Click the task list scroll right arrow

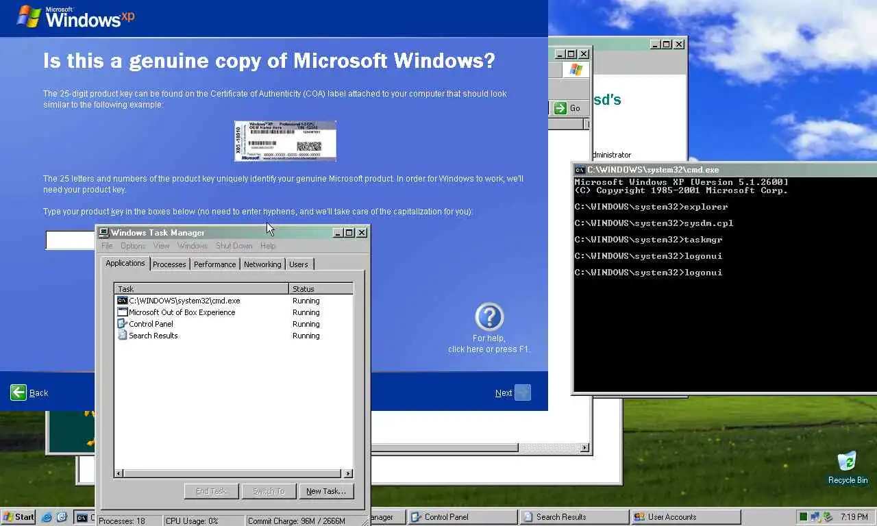348,473
